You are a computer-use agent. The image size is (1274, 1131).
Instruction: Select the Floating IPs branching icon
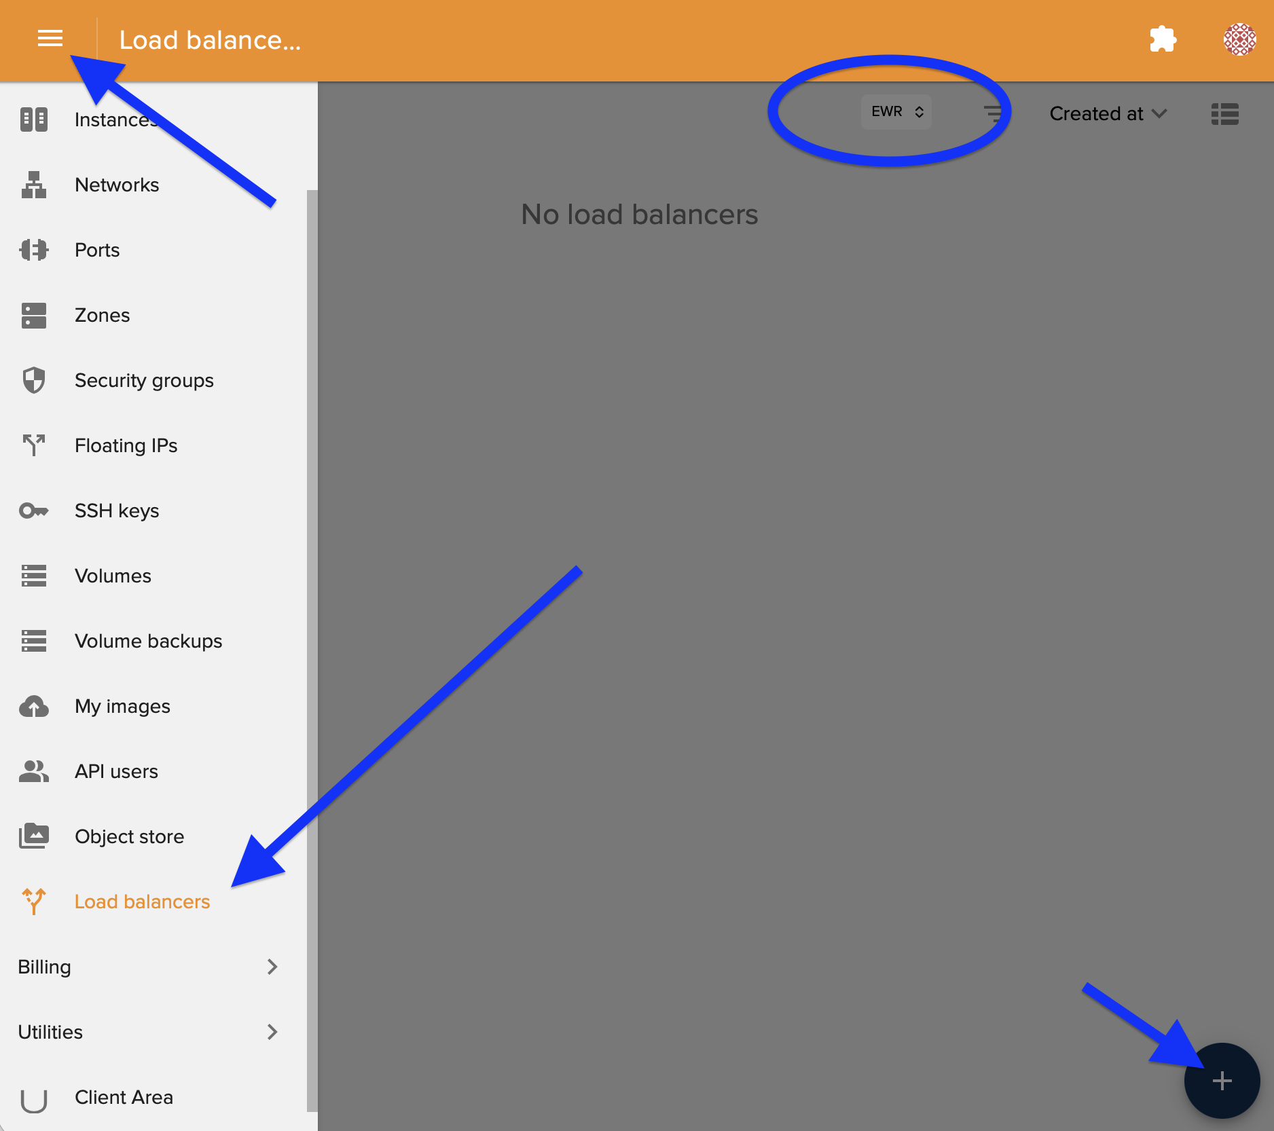coord(33,445)
